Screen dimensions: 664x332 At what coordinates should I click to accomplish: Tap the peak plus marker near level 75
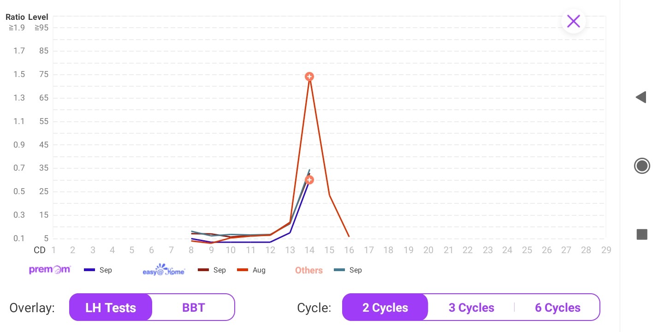click(x=309, y=77)
